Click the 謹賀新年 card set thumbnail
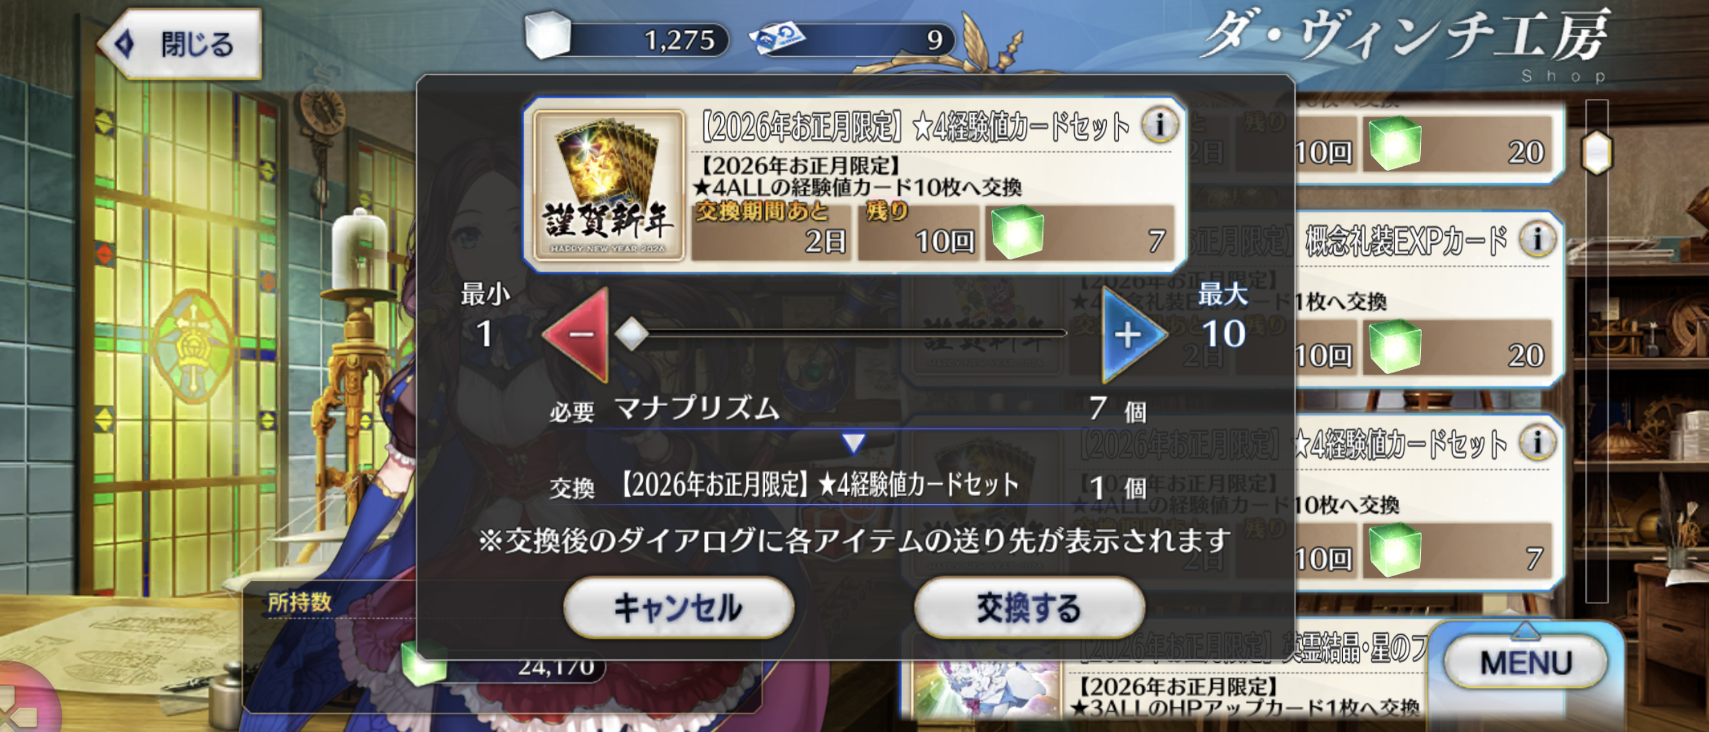The height and width of the screenshot is (732, 1709). pos(608,185)
